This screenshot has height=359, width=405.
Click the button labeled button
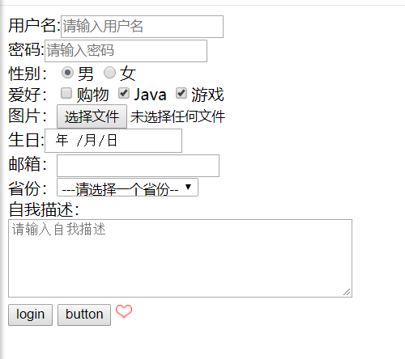tap(84, 315)
